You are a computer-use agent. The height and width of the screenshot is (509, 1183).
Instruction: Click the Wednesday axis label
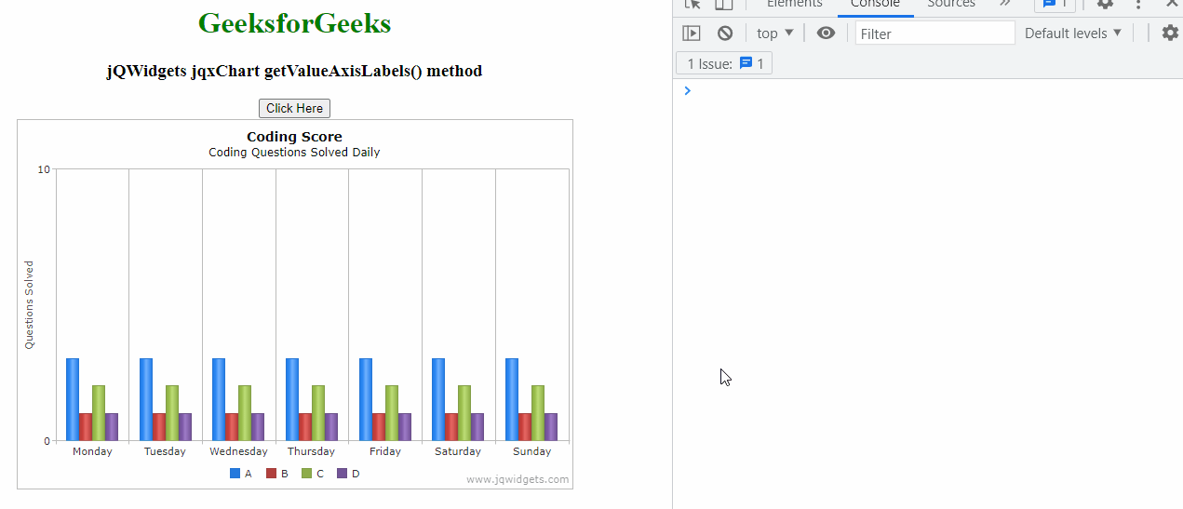238,451
